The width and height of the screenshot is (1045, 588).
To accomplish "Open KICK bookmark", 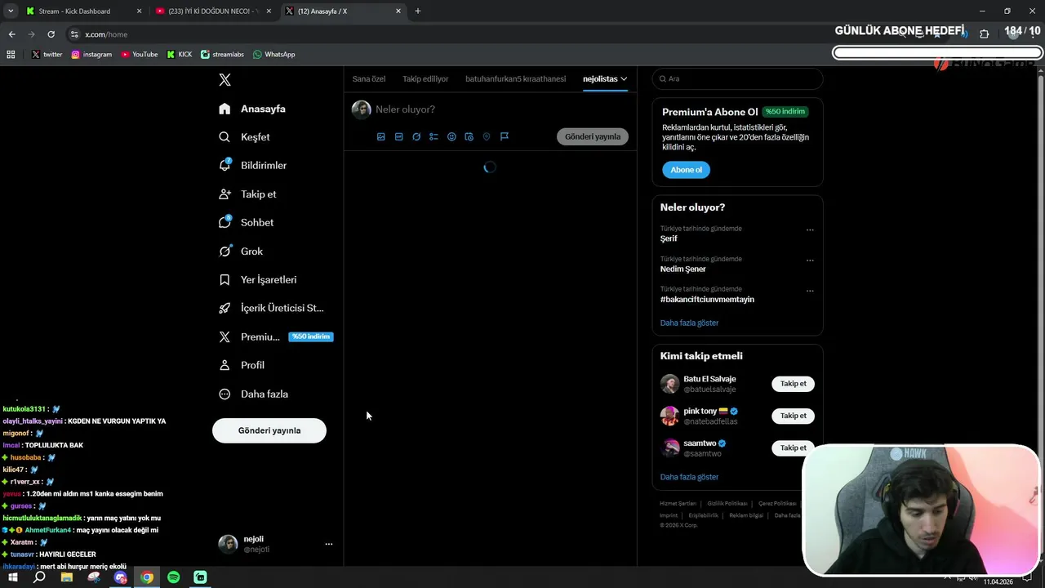I will [x=180, y=54].
